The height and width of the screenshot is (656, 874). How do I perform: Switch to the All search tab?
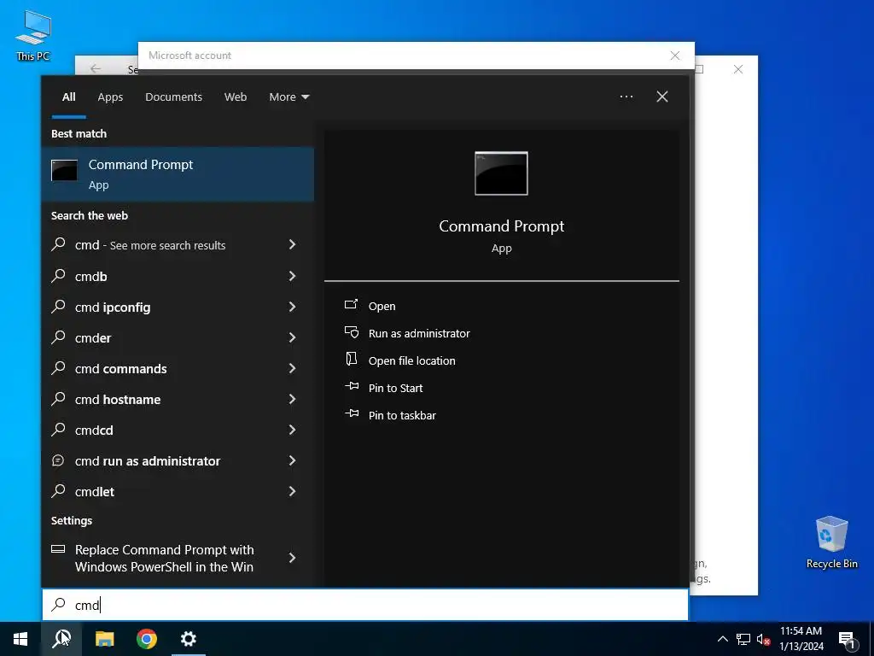(68, 97)
